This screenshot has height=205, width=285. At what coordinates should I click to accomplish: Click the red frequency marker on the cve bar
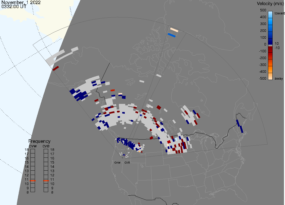point(46,181)
